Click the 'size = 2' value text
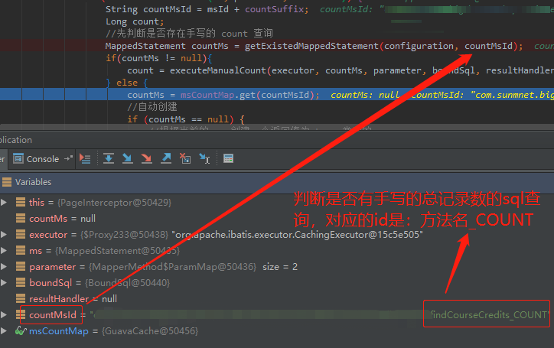 tap(280, 267)
